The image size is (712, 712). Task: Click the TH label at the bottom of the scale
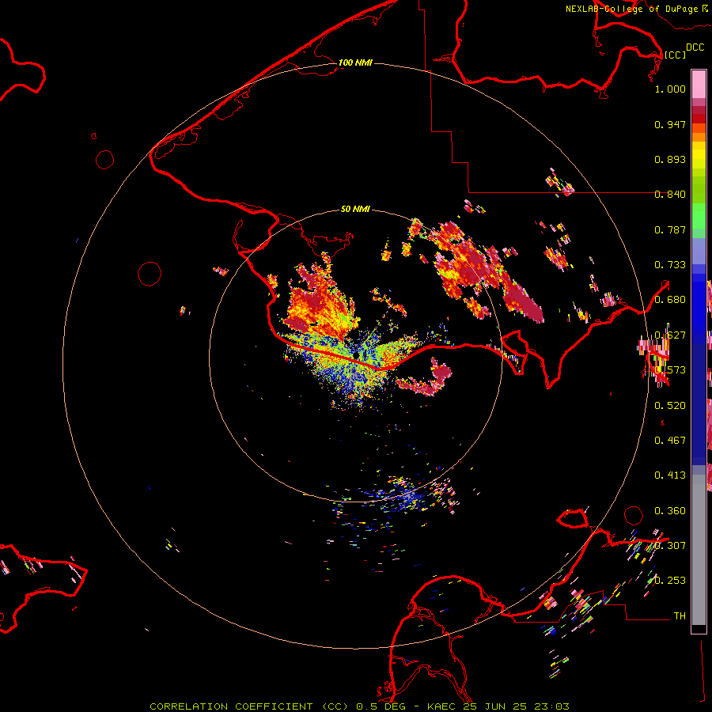tap(680, 616)
